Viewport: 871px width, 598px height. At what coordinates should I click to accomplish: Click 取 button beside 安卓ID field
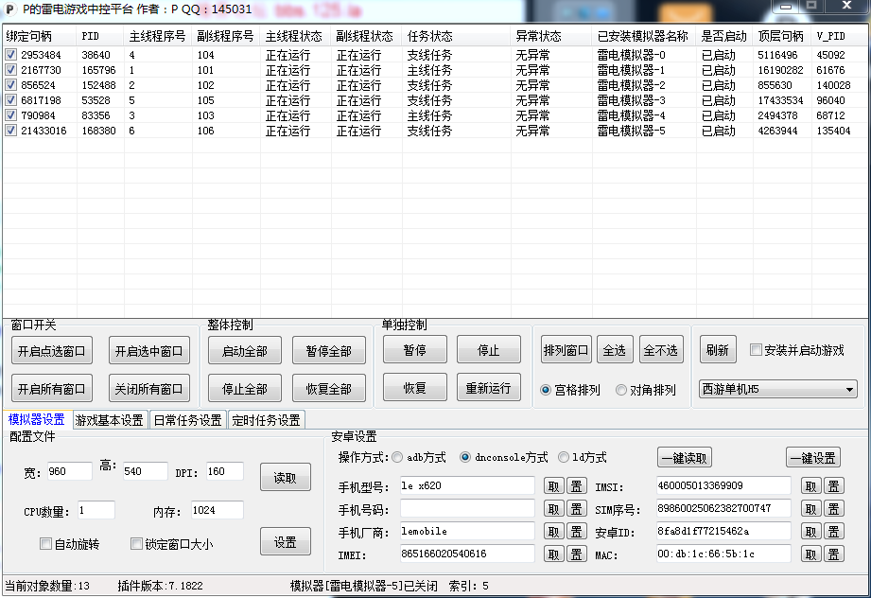[x=811, y=532]
